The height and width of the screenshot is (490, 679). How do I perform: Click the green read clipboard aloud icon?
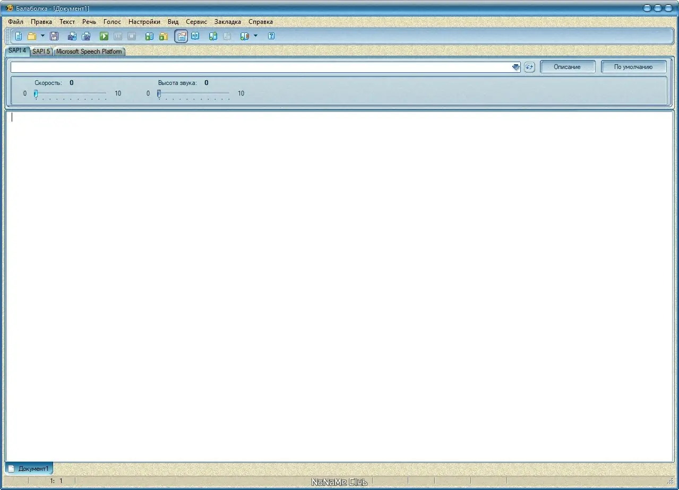pyautogui.click(x=150, y=36)
